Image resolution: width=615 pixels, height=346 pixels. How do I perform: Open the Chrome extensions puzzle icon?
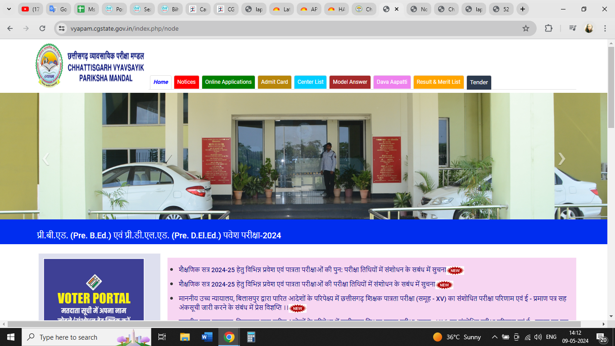(548, 28)
